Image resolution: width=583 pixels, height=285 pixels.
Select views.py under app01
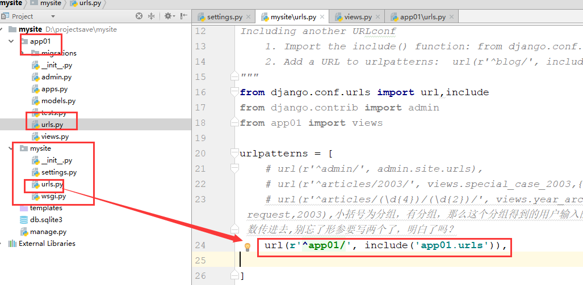tap(55, 137)
